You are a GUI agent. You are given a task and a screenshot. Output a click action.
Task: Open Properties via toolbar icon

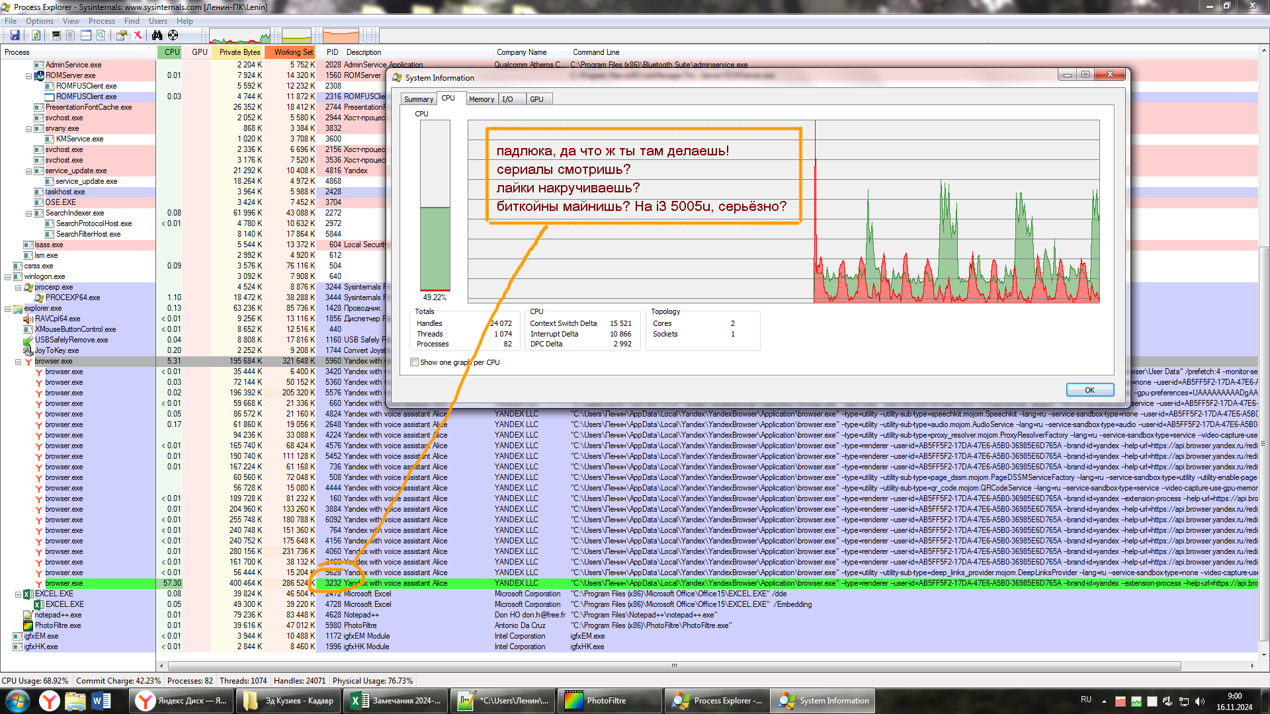[x=122, y=35]
